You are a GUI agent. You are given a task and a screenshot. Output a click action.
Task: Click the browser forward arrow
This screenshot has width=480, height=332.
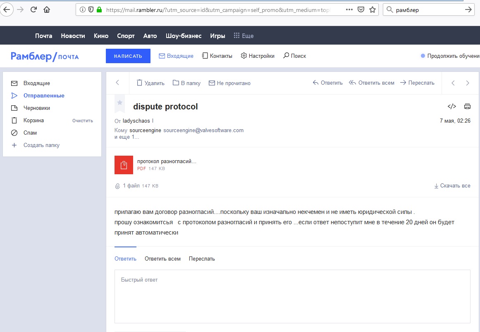(21, 10)
